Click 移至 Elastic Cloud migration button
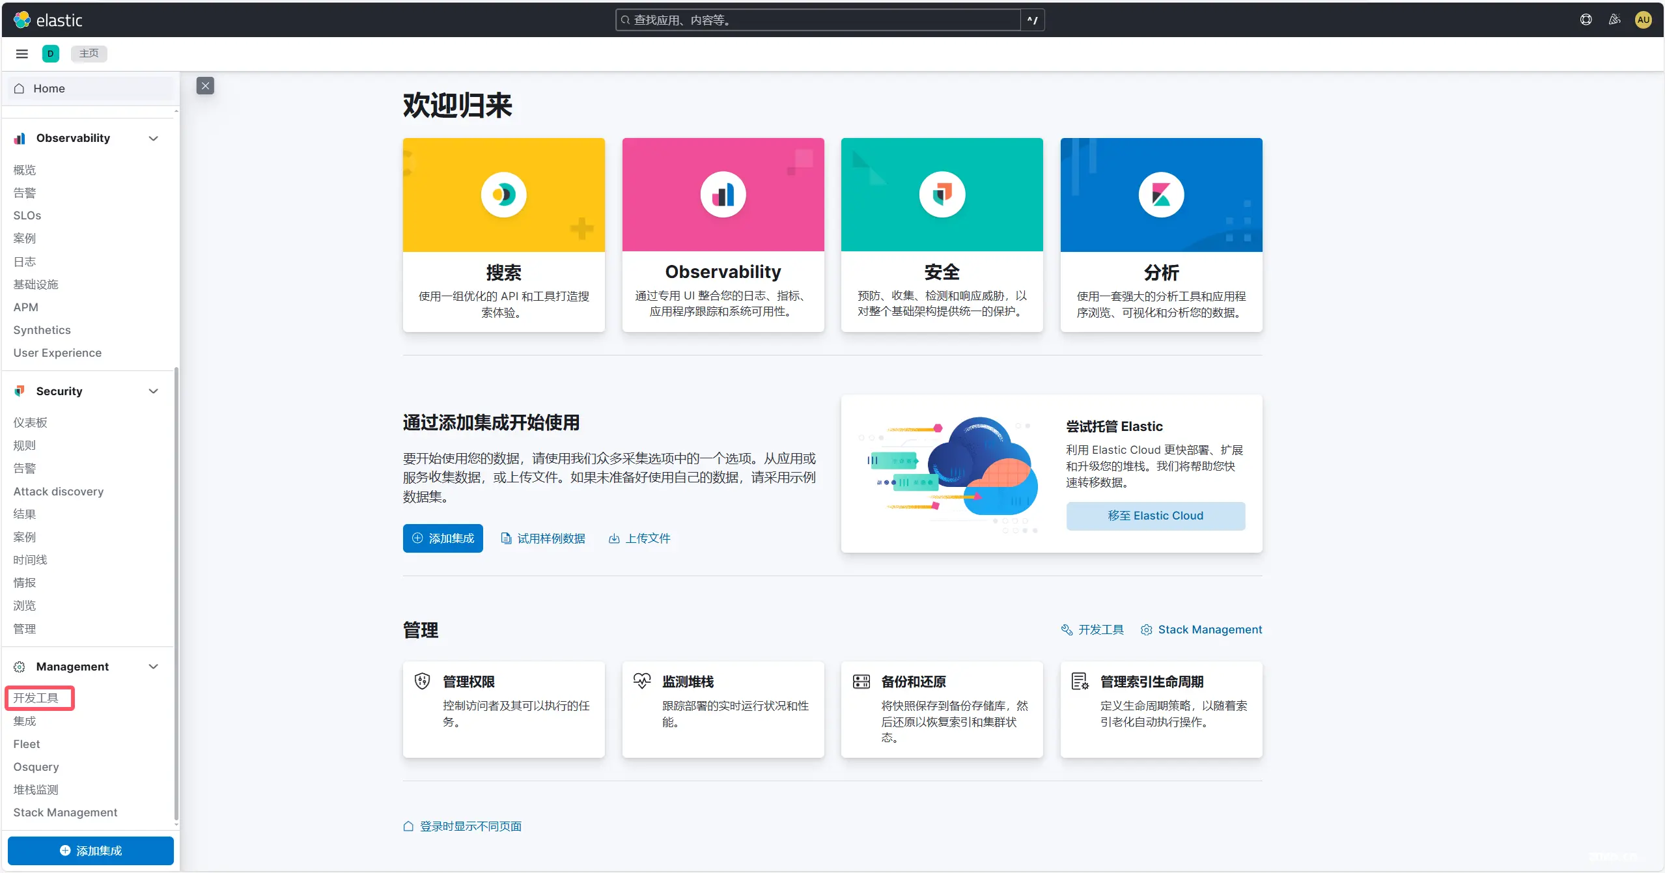The image size is (1665, 873). point(1156,514)
